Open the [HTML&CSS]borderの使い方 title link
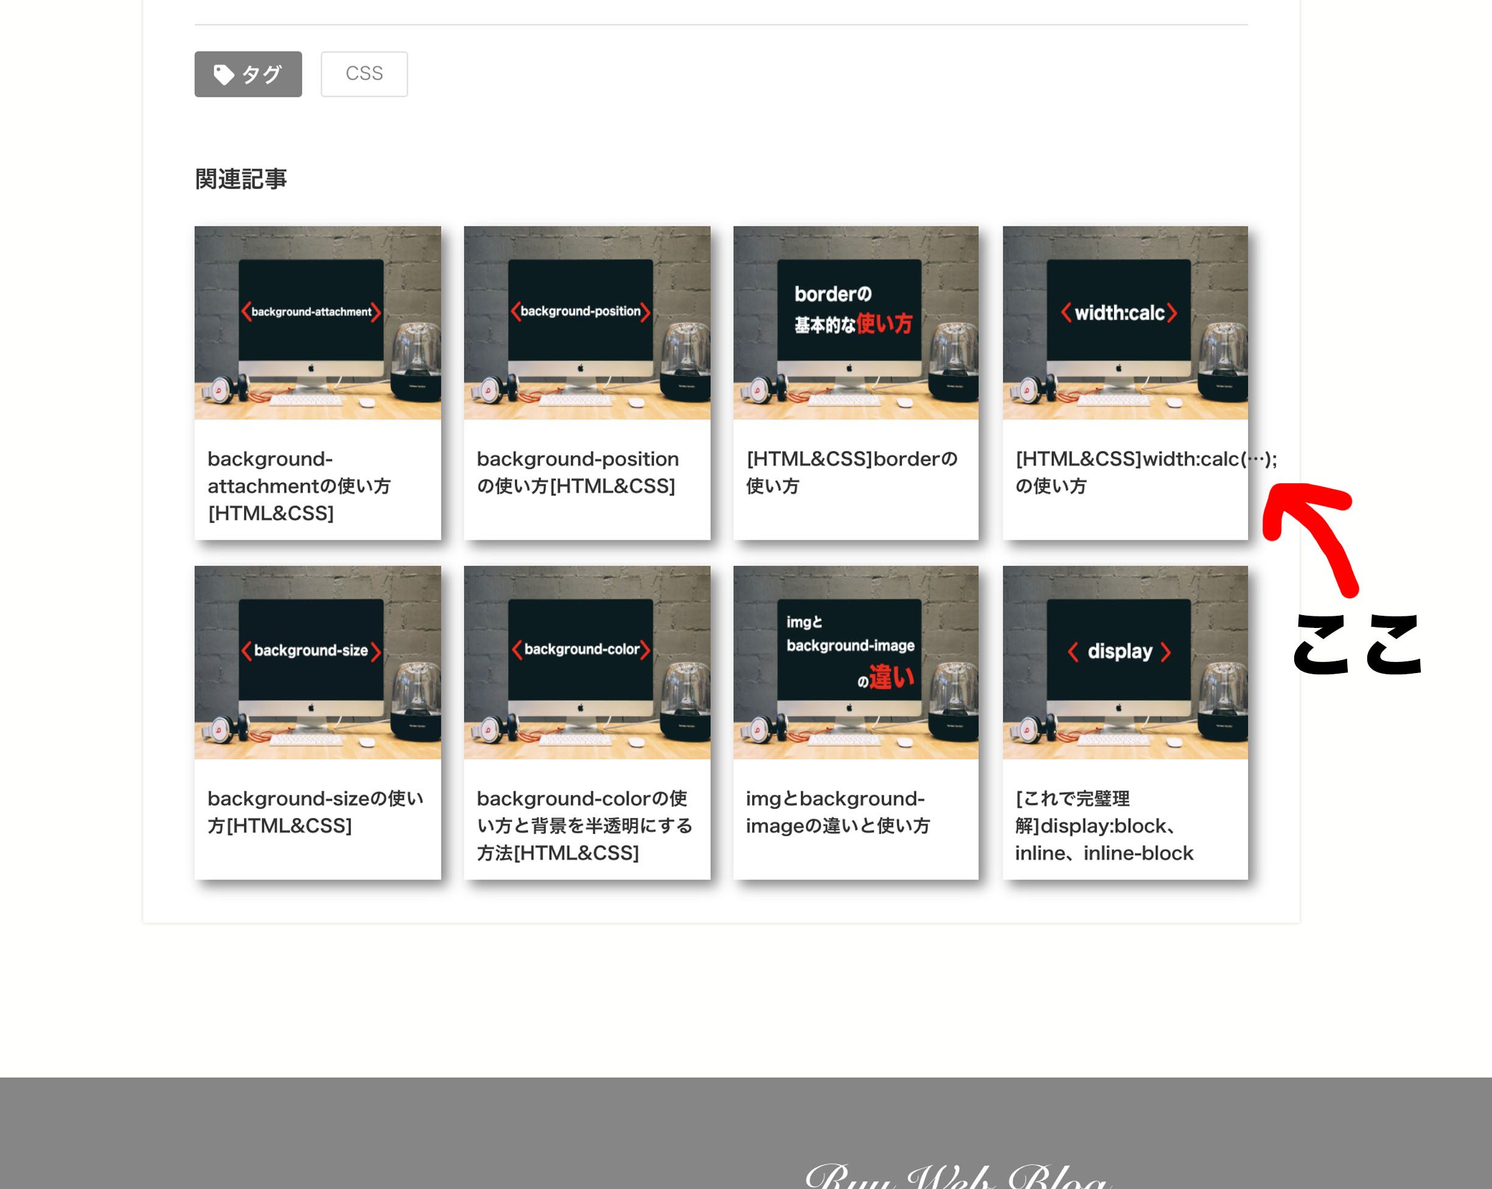This screenshot has width=1492, height=1189. point(852,473)
